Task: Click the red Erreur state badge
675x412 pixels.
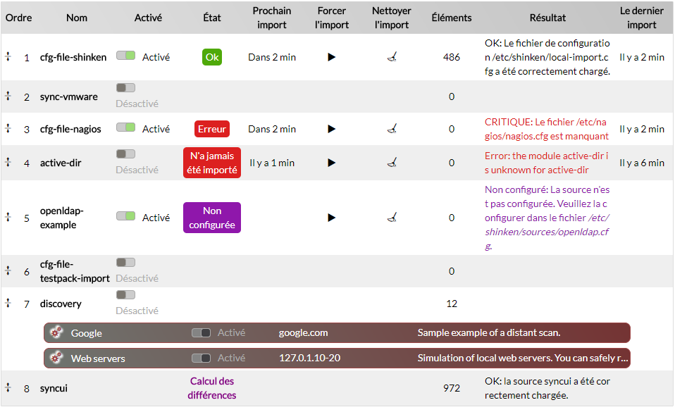Action: 212,129
